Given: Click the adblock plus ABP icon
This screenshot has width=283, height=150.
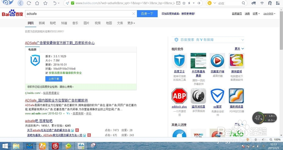Looking at the screenshot, I should click(x=179, y=96).
